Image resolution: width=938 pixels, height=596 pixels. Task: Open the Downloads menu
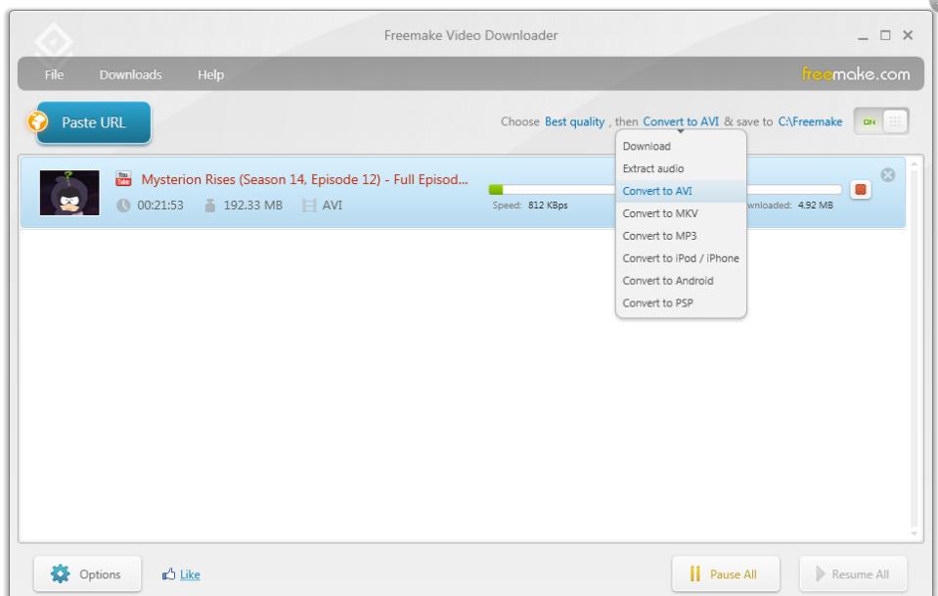(x=130, y=74)
